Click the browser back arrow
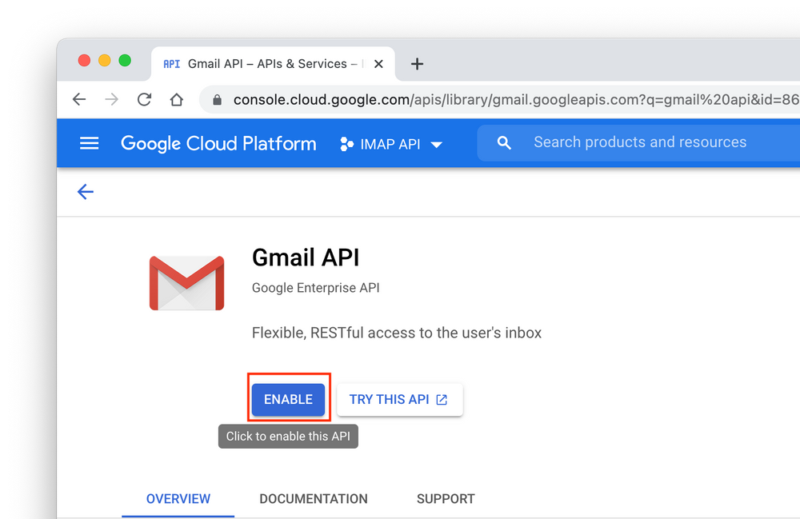The height and width of the screenshot is (519, 800). click(x=78, y=100)
